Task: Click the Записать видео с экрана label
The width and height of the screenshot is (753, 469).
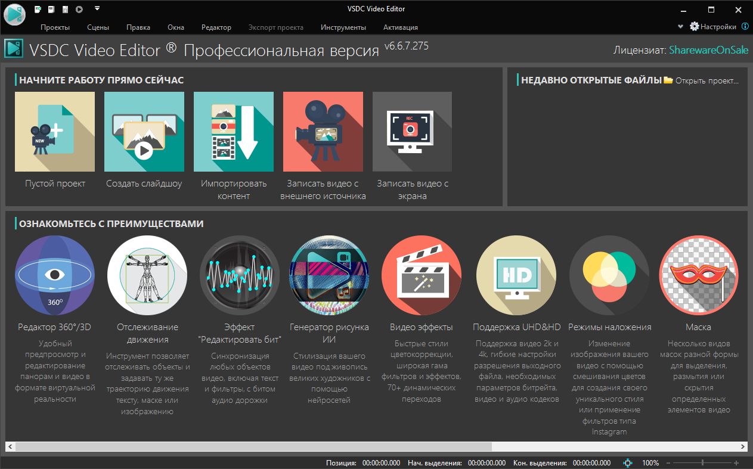Action: click(413, 190)
